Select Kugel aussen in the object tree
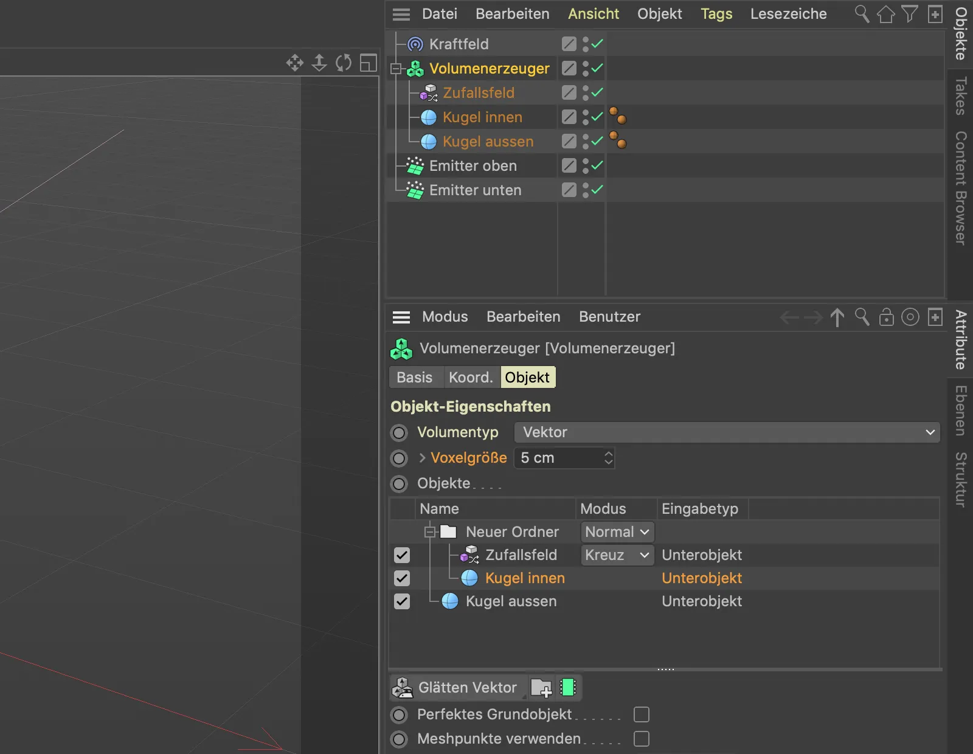Screen dimensions: 973x754 click(x=488, y=142)
